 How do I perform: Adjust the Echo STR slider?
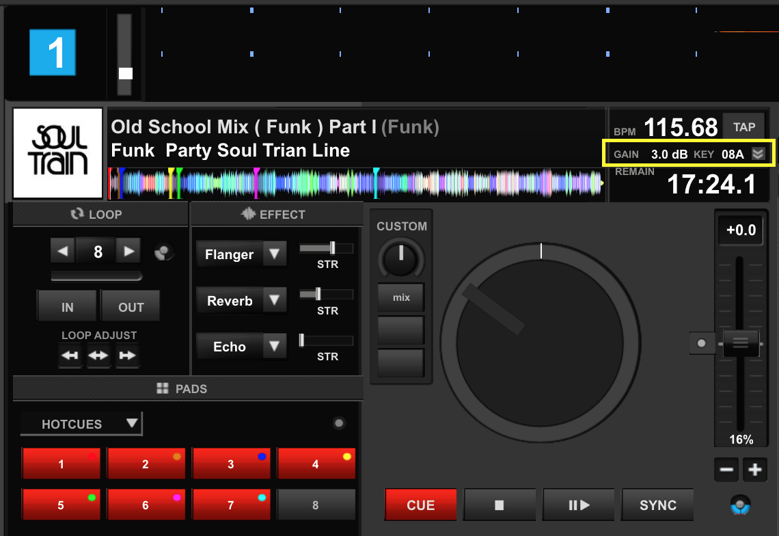[x=327, y=340]
